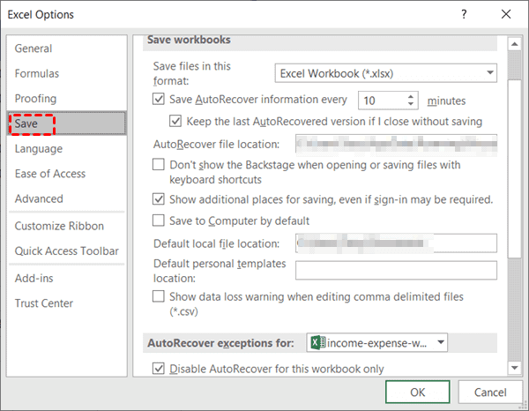Open the Advanced options category
Screen dimensions: 529x411
(39, 198)
